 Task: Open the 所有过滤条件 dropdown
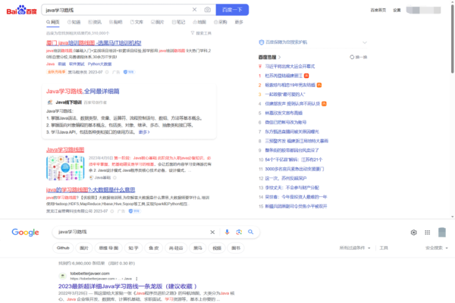[355, 248]
